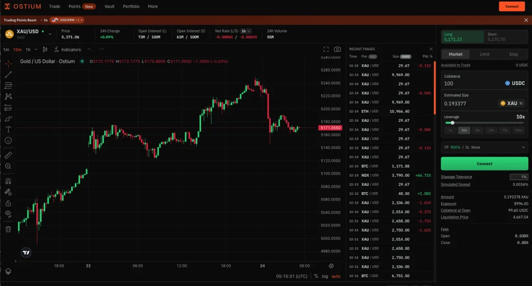The image size is (532, 286).
Task: Switch to the Limit order tab
Action: [485, 54]
